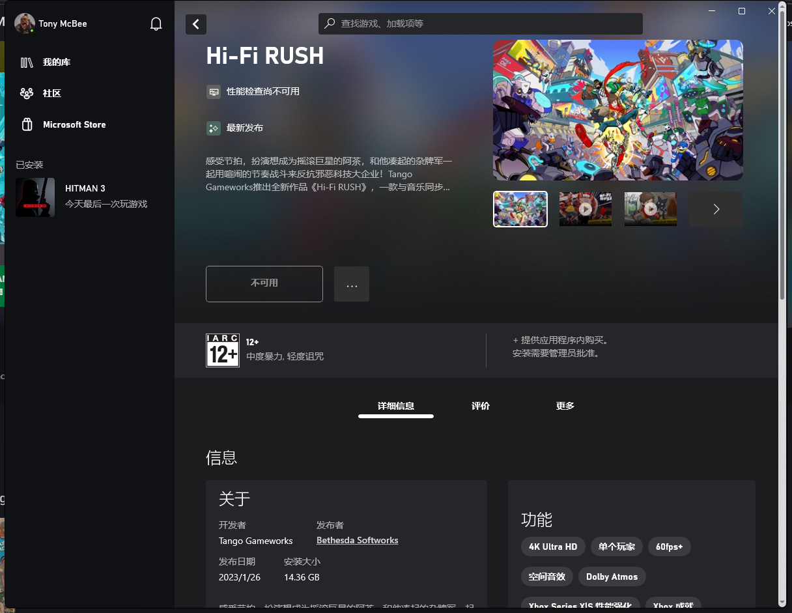This screenshot has width=792, height=613.
Task: Select the first screenshot thumbnail
Action: 520,209
